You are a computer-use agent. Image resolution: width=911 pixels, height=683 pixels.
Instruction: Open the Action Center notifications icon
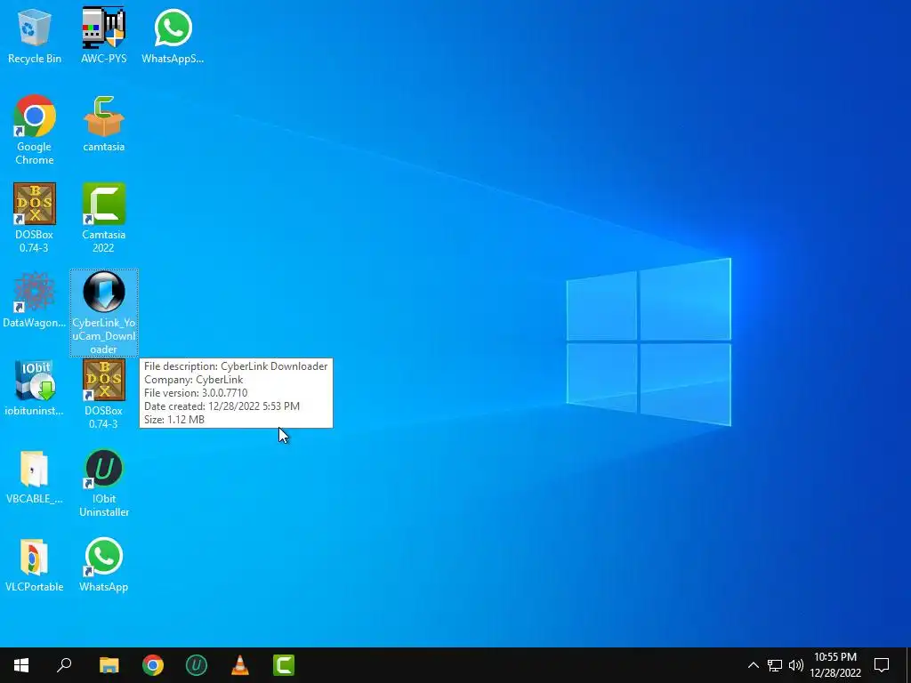tap(882, 665)
